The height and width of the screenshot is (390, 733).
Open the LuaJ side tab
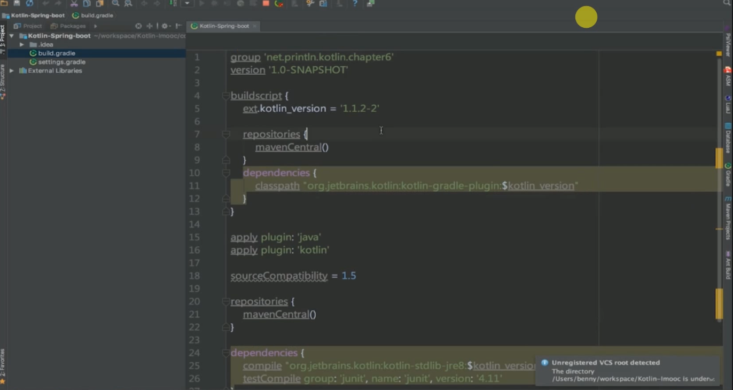[x=728, y=105]
